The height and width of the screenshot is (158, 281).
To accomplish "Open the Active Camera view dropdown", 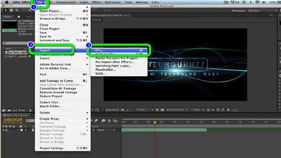I will click(177, 110).
